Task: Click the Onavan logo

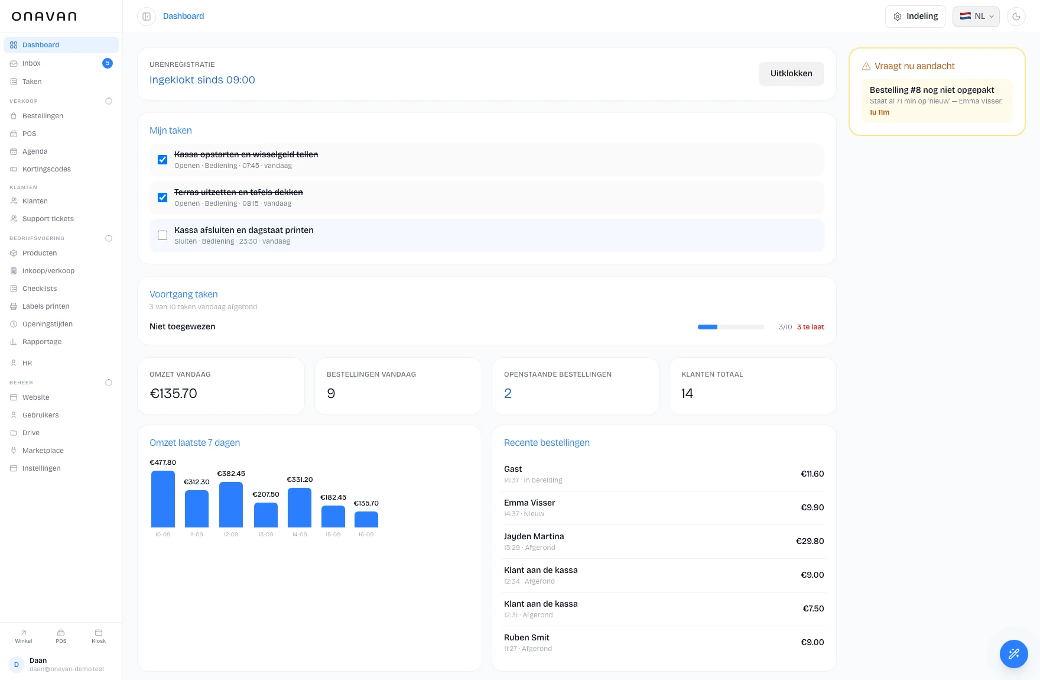Action: (x=44, y=17)
